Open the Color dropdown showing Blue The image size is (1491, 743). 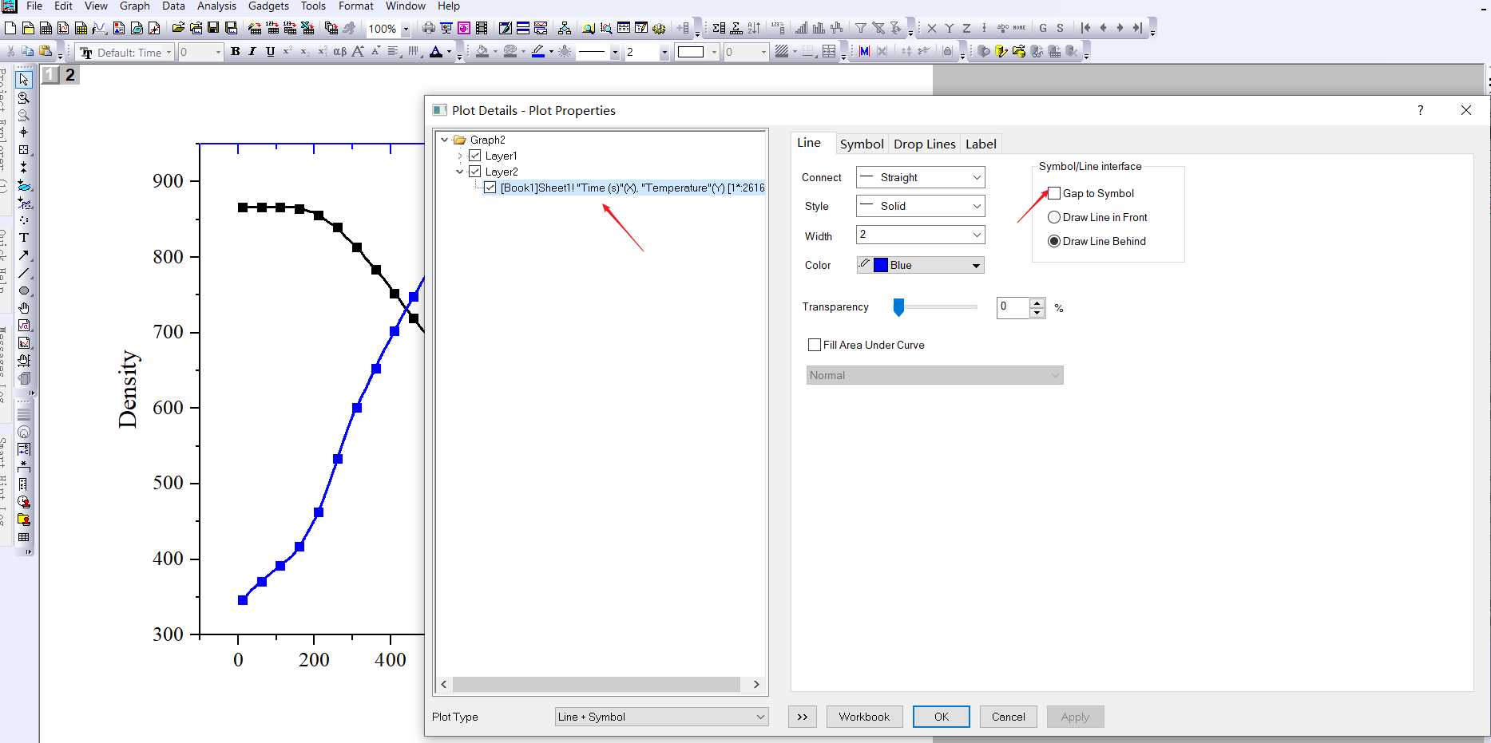pos(920,265)
